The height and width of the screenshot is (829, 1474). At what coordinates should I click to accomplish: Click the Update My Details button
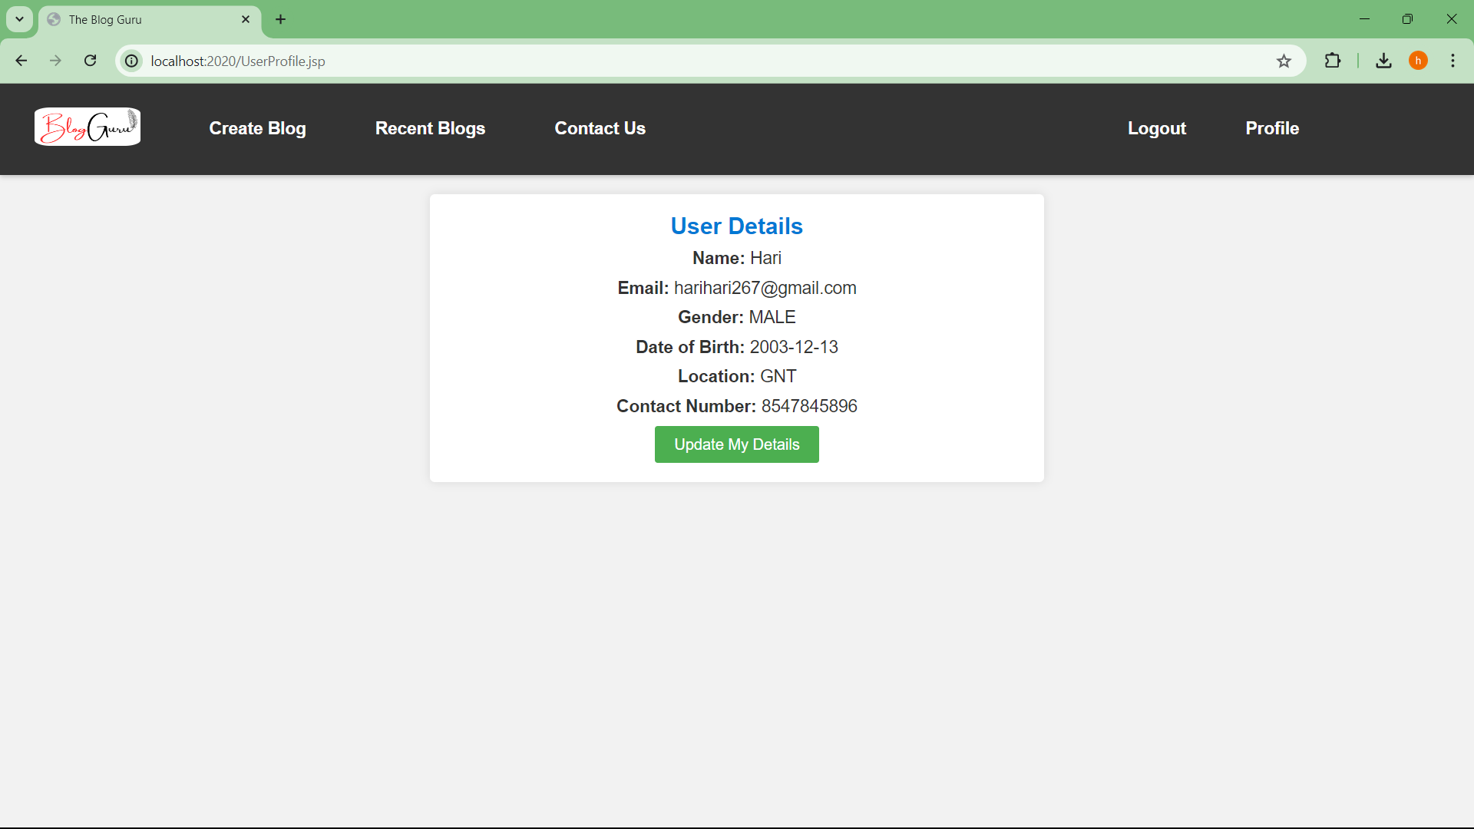(x=737, y=444)
